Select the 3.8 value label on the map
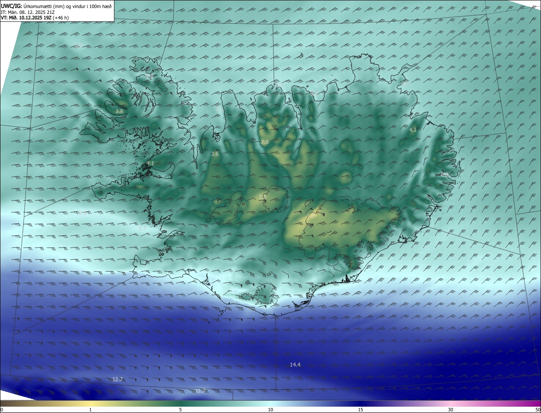Viewport: 541px width, 413px height. pyautogui.click(x=119, y=111)
